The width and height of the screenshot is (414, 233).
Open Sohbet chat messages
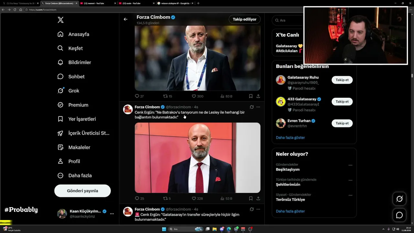(71, 77)
